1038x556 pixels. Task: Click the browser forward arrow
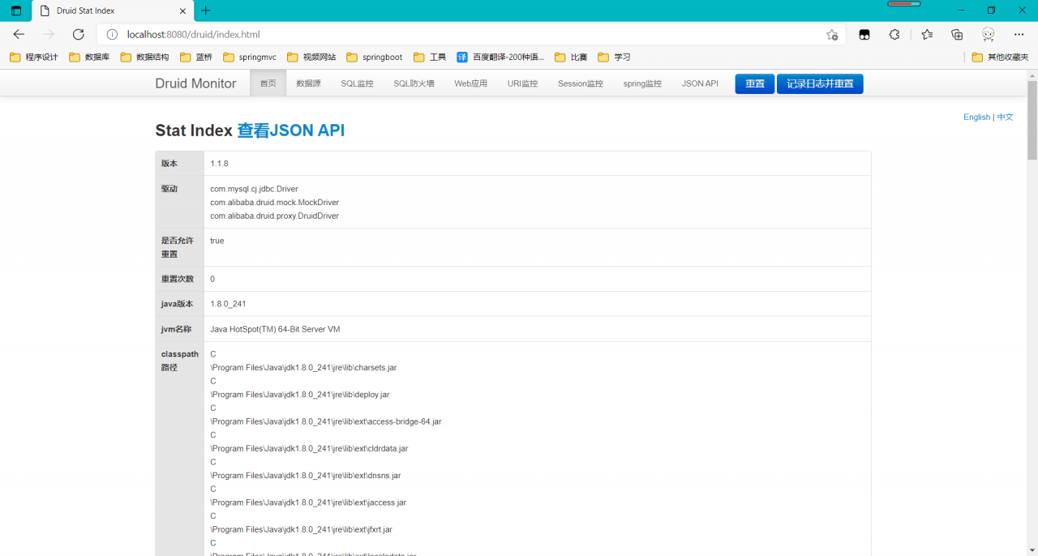click(x=49, y=34)
